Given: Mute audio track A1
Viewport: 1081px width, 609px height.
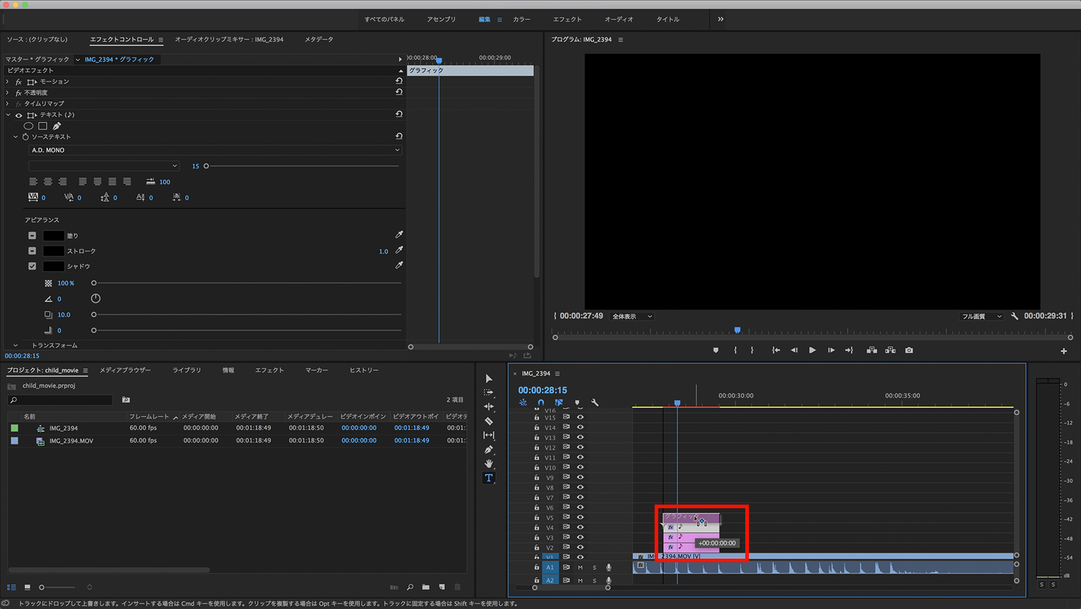Looking at the screenshot, I should pyautogui.click(x=580, y=567).
